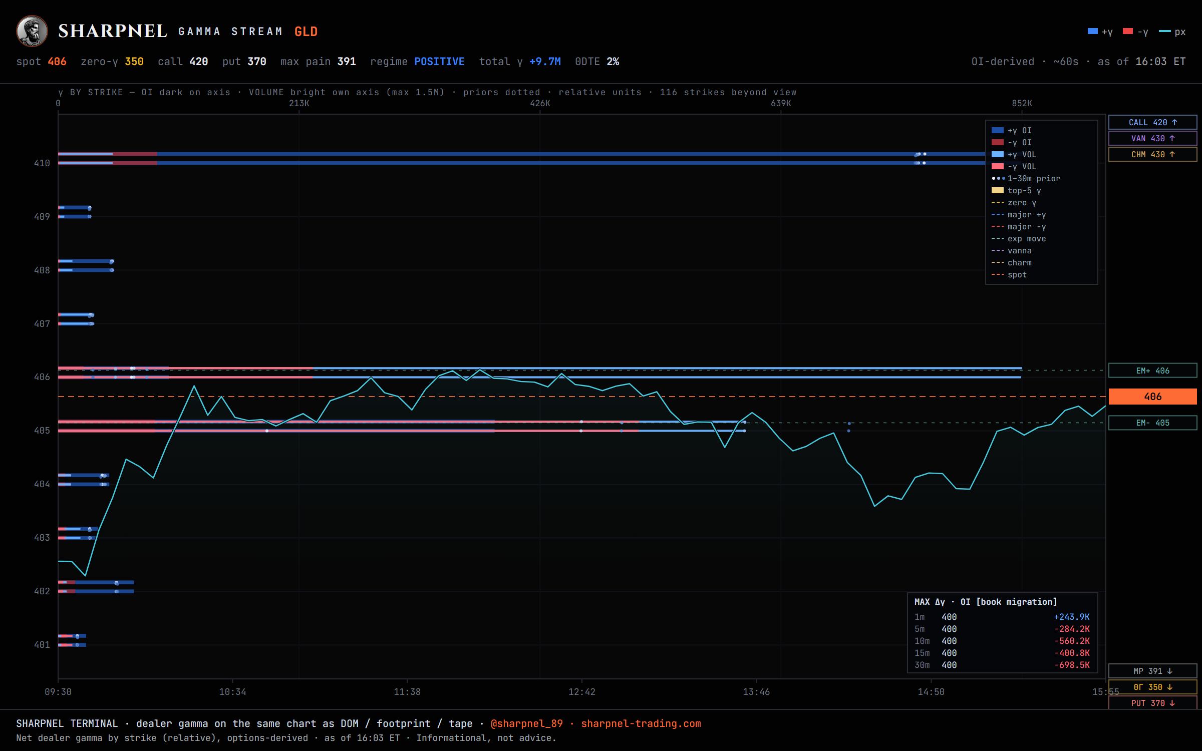
Task: Open the sharpnel-trading.com link
Action: tap(641, 723)
